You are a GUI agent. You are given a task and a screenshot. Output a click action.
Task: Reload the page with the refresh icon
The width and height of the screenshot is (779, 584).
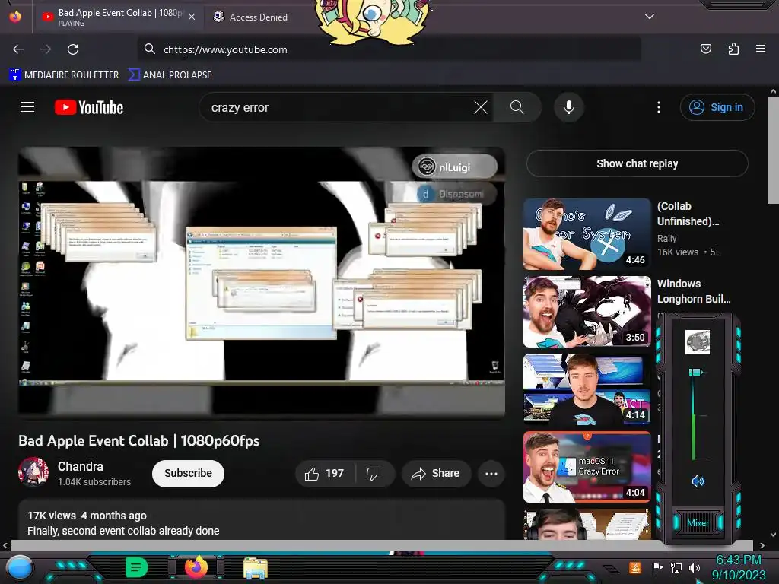click(73, 49)
